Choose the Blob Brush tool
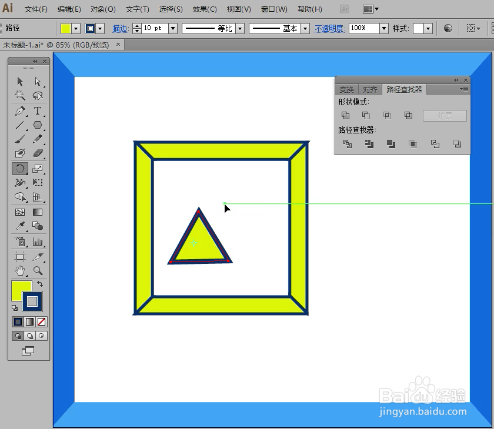The image size is (494, 429). 20,153
